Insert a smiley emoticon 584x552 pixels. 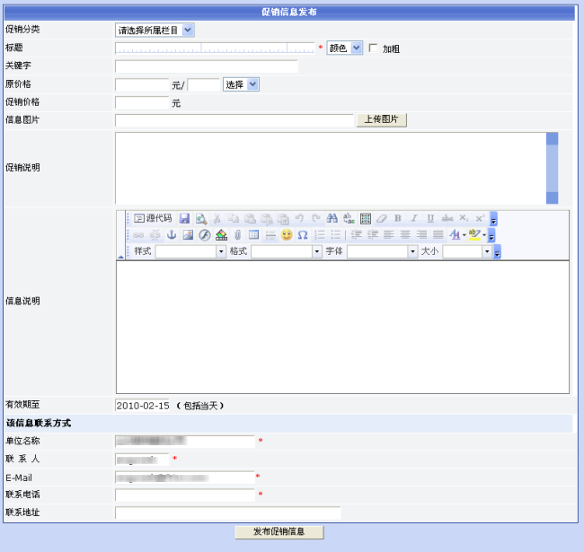tap(287, 235)
